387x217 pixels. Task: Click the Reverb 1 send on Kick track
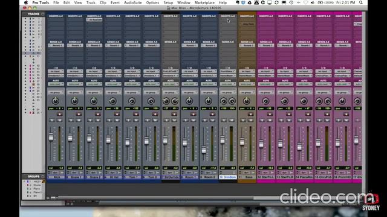pos(56,46)
